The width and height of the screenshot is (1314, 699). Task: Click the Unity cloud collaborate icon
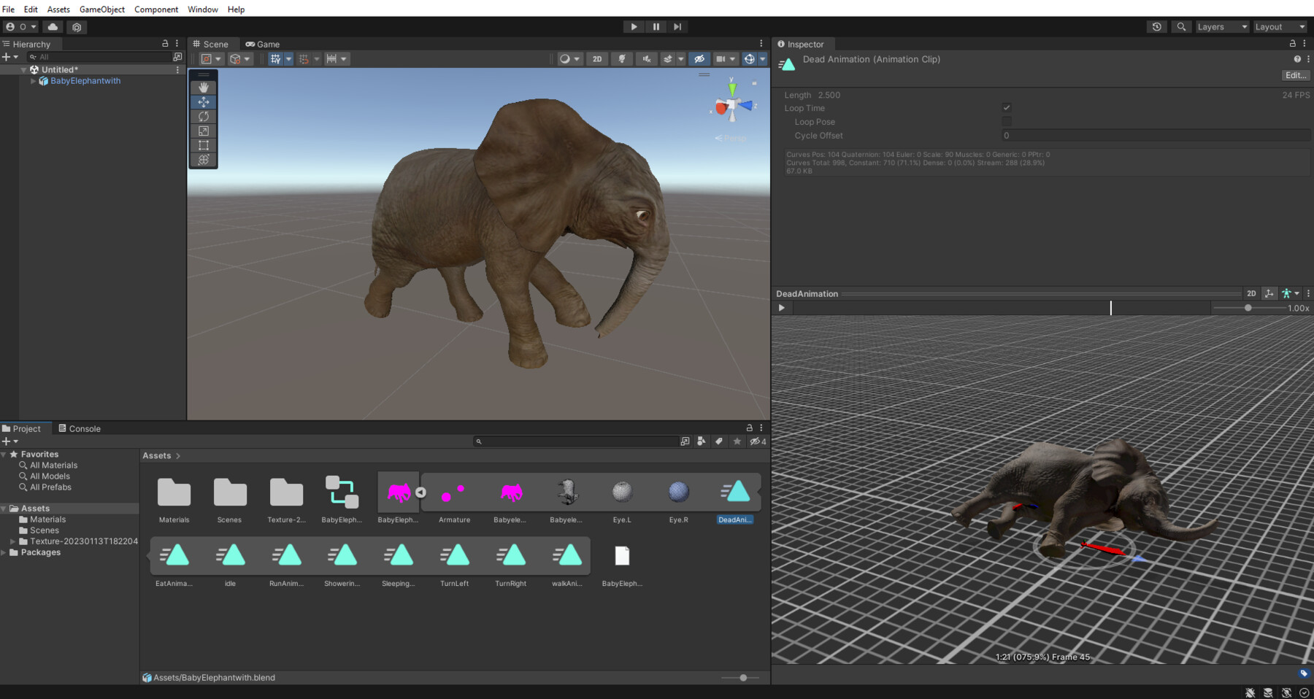[x=53, y=27]
